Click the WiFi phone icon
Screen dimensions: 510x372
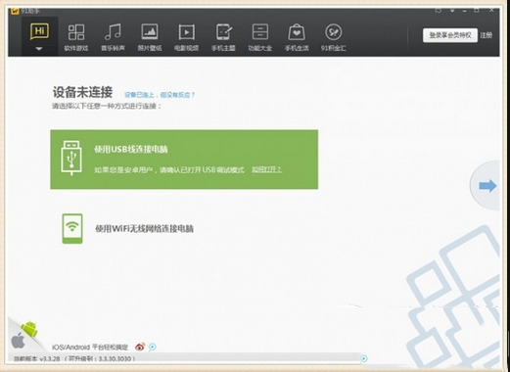[72, 228]
